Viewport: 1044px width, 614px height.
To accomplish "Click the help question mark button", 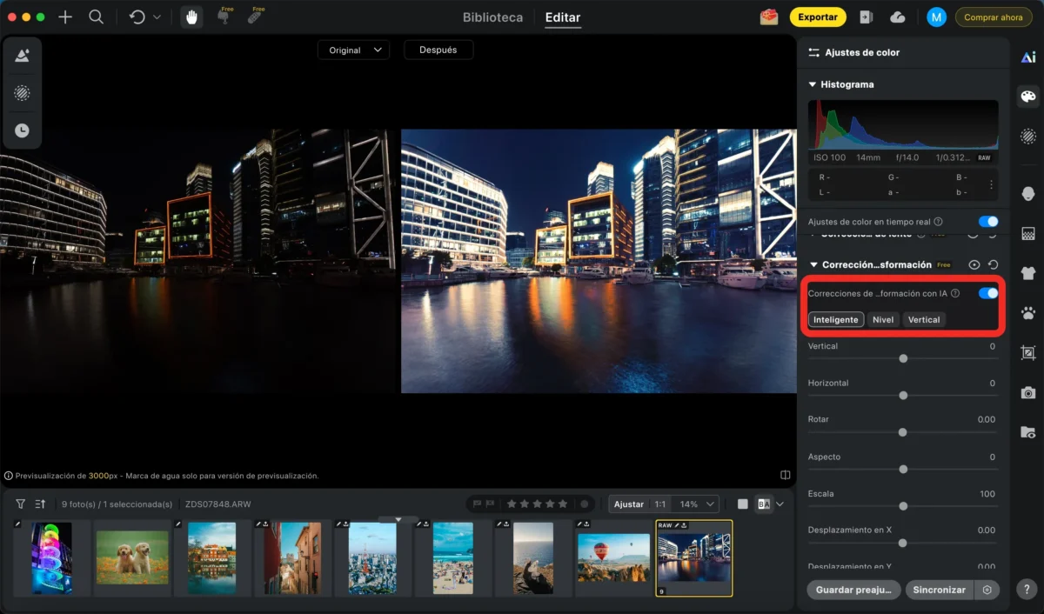I will pyautogui.click(x=1027, y=589).
